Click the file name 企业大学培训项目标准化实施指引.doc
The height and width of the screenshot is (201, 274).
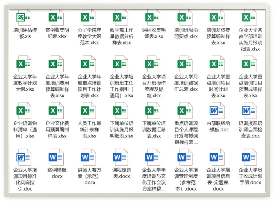click(25, 179)
